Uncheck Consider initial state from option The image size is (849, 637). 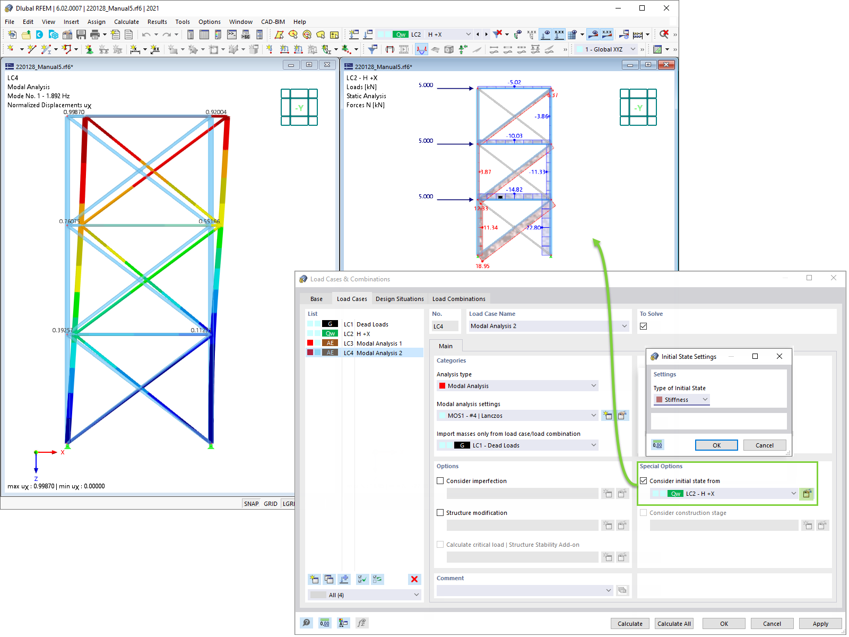coord(644,480)
